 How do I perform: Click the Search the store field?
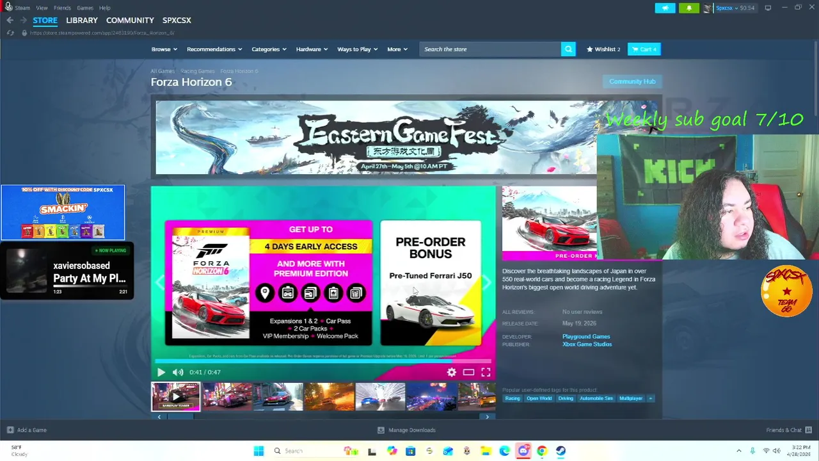point(490,49)
